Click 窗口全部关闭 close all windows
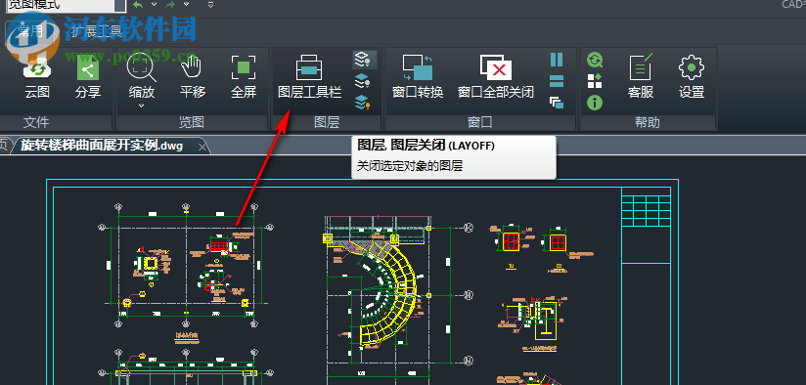The image size is (806, 385). click(496, 77)
